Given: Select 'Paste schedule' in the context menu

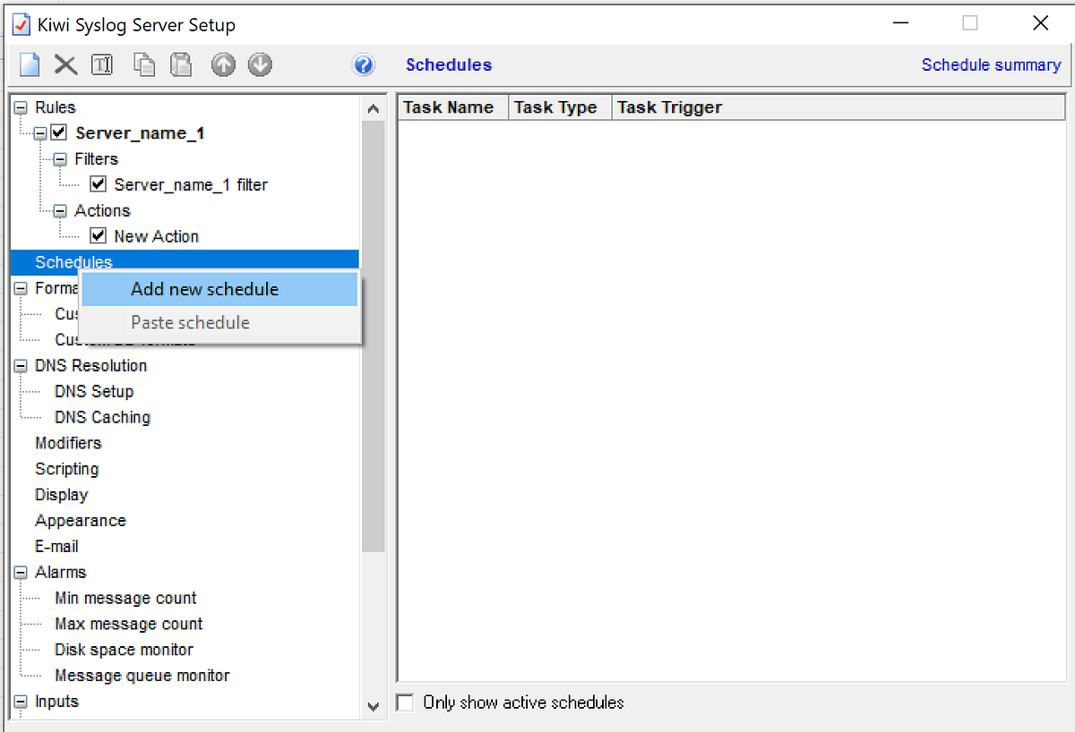Looking at the screenshot, I should click(189, 323).
